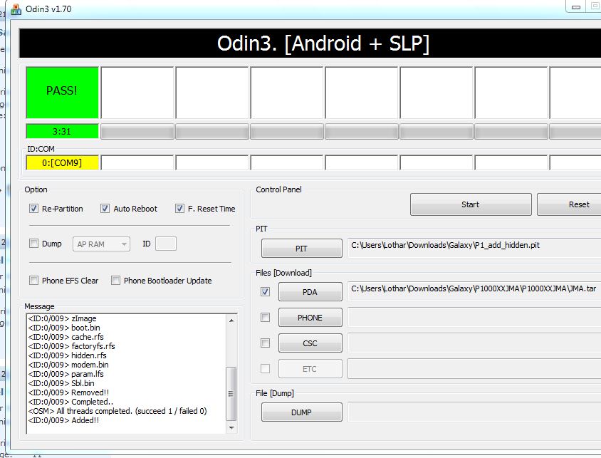Viewport: 601px width, 458px height.
Task: Click the 'modem.bin' log line
Action: click(x=68, y=365)
